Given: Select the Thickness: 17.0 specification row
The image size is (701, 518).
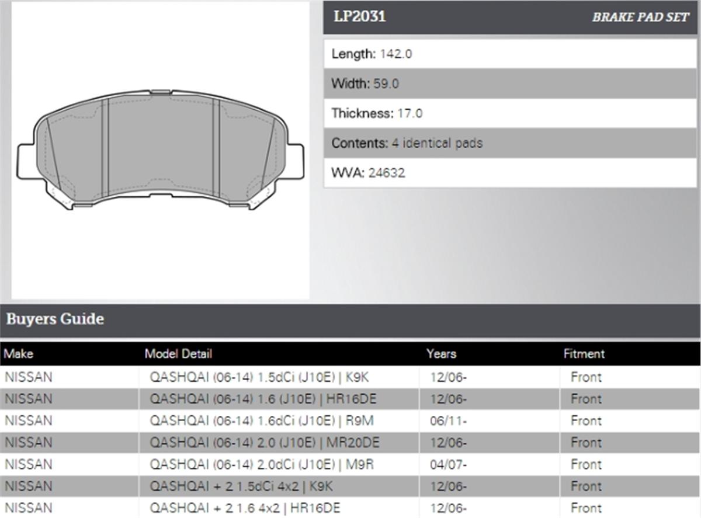Looking at the screenshot, I should click(x=511, y=113).
